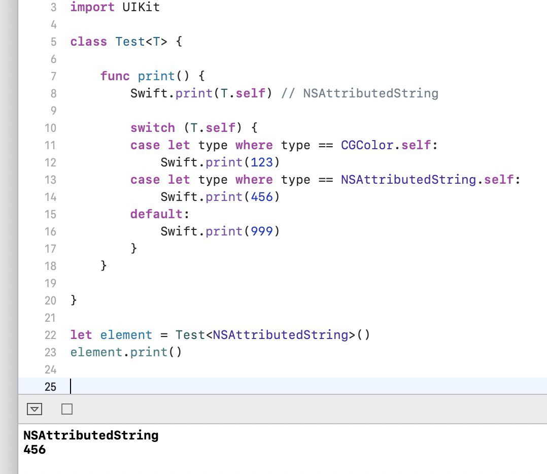
Task: Click line number 5 in gutter
Action: coord(53,42)
